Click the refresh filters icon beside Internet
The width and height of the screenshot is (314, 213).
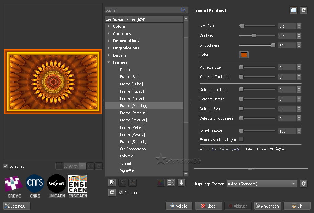coord(112,193)
